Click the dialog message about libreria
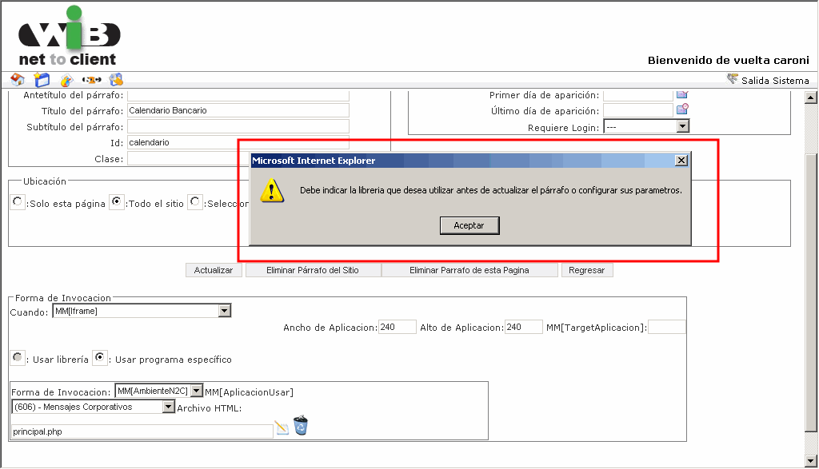The height and width of the screenshot is (469, 819). pyautogui.click(x=491, y=190)
